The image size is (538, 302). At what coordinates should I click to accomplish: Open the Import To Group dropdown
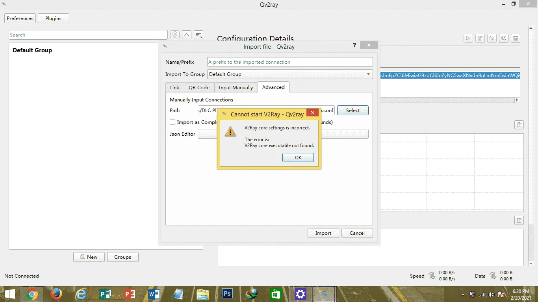coord(290,74)
